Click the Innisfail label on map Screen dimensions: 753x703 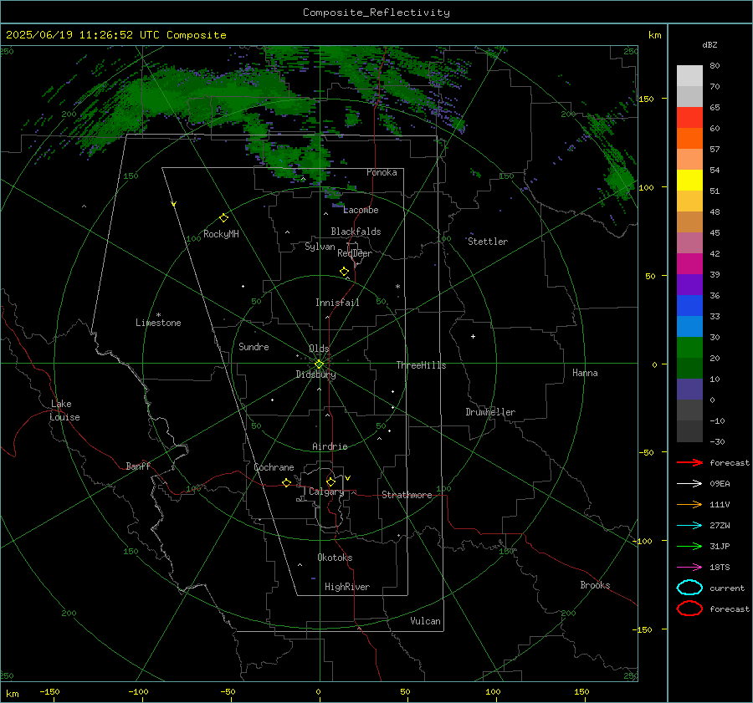pos(337,303)
